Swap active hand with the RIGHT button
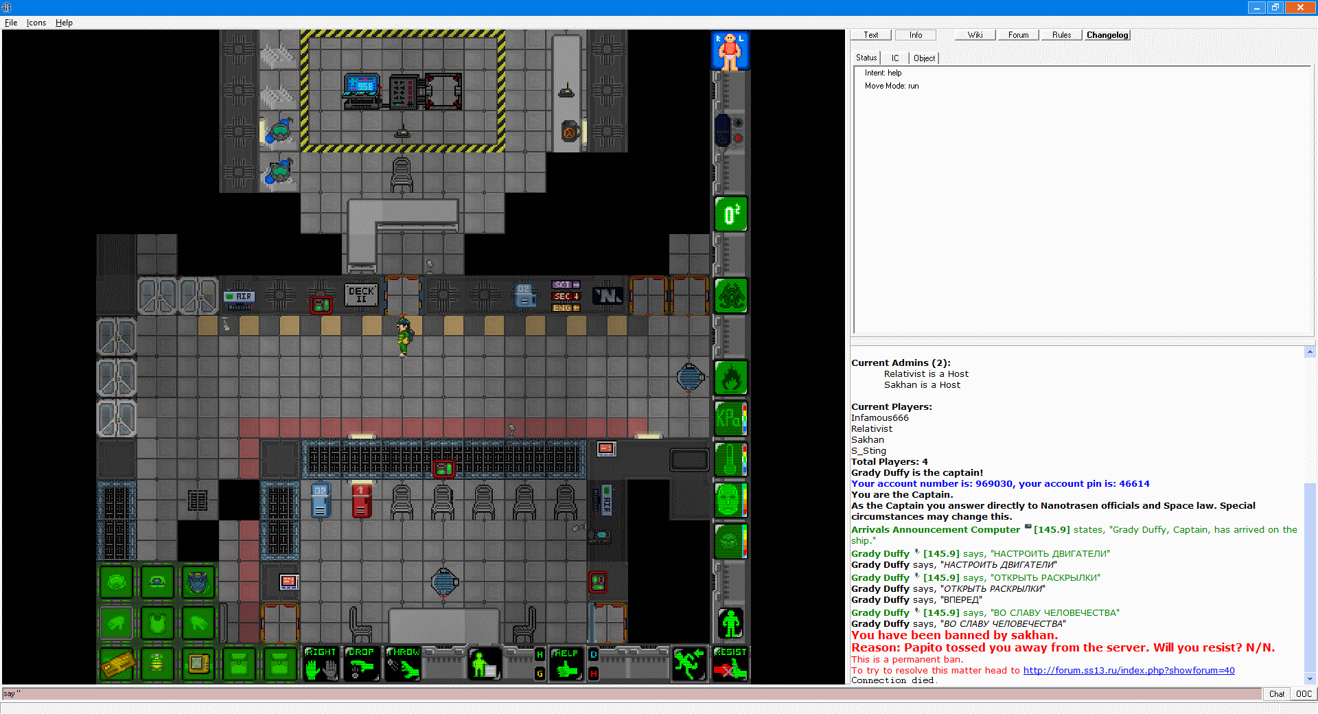Image resolution: width=1318 pixels, height=714 pixels. coord(321,664)
